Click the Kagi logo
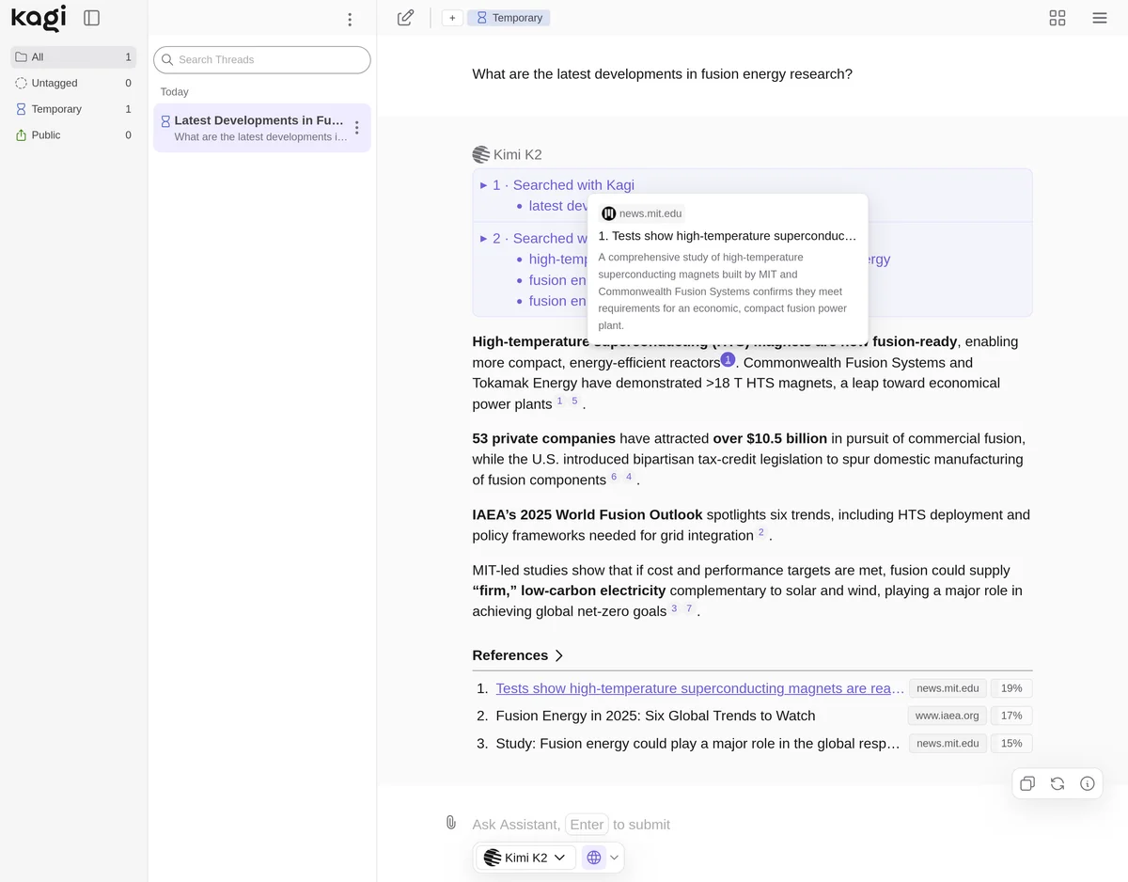The height and width of the screenshot is (882, 1128). tap(39, 18)
